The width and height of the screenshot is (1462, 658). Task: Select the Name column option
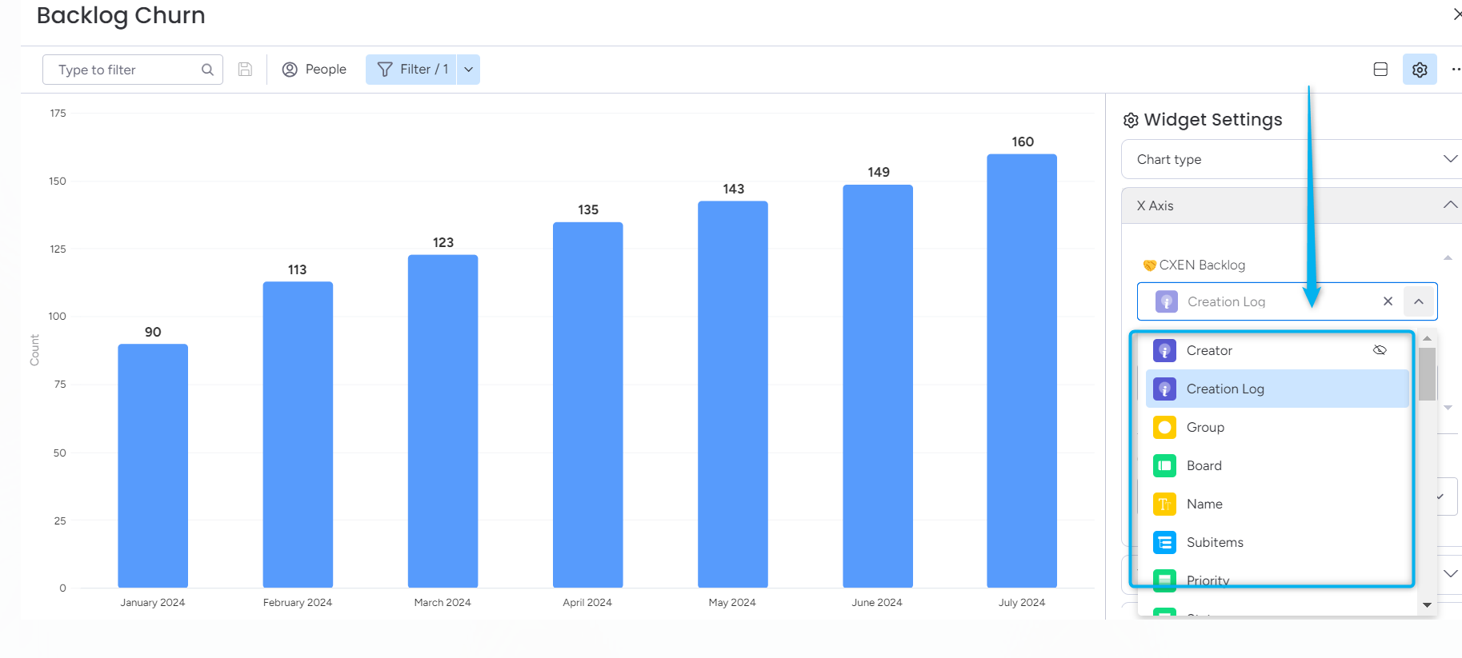1204,504
